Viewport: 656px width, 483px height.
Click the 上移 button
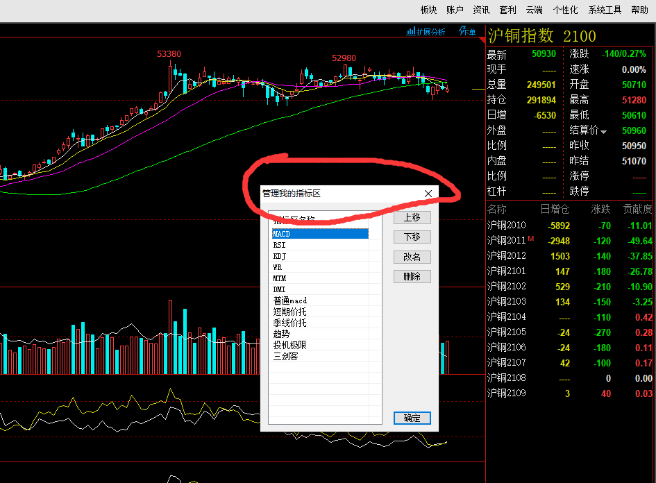click(x=412, y=217)
